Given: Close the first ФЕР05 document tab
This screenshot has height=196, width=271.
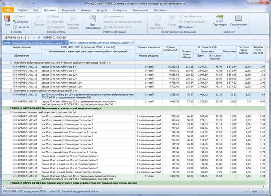Looking at the screenshot, I should [66, 43].
